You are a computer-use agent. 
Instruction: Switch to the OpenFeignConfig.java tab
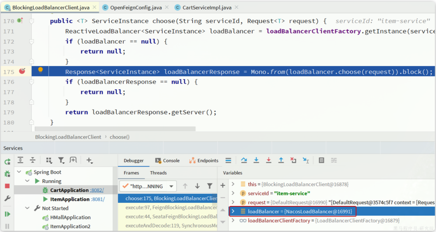[136, 8]
